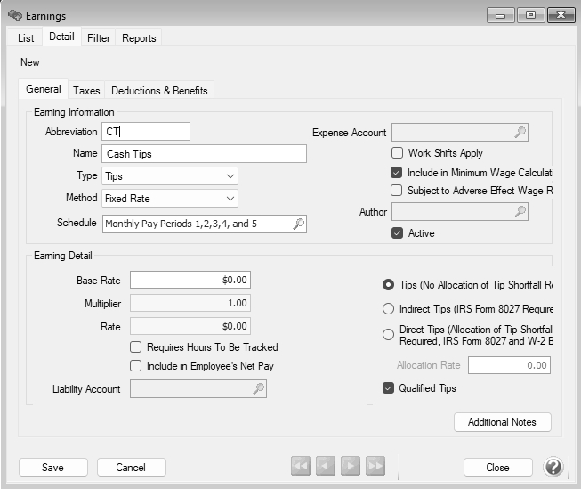
Task: Click the Author field lookup magnifier icon
Action: coord(520,211)
